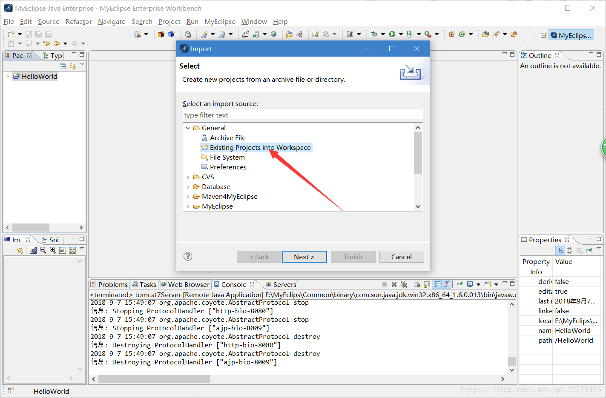This screenshot has width=606, height=398.
Task: Open the New wizard toolbar icon
Action: 11,34
